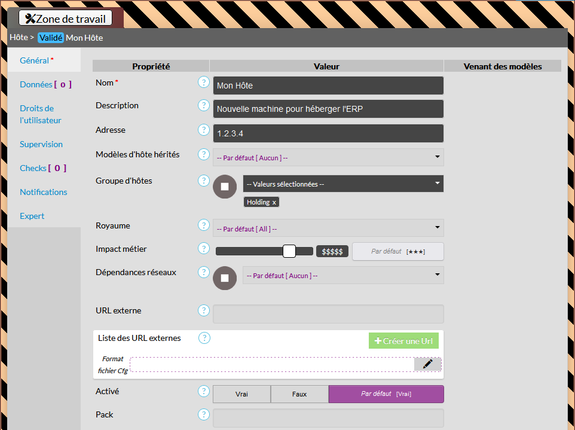Screen dimensions: 575x430
Task: Open the Royaume dropdown
Action: click(x=328, y=228)
